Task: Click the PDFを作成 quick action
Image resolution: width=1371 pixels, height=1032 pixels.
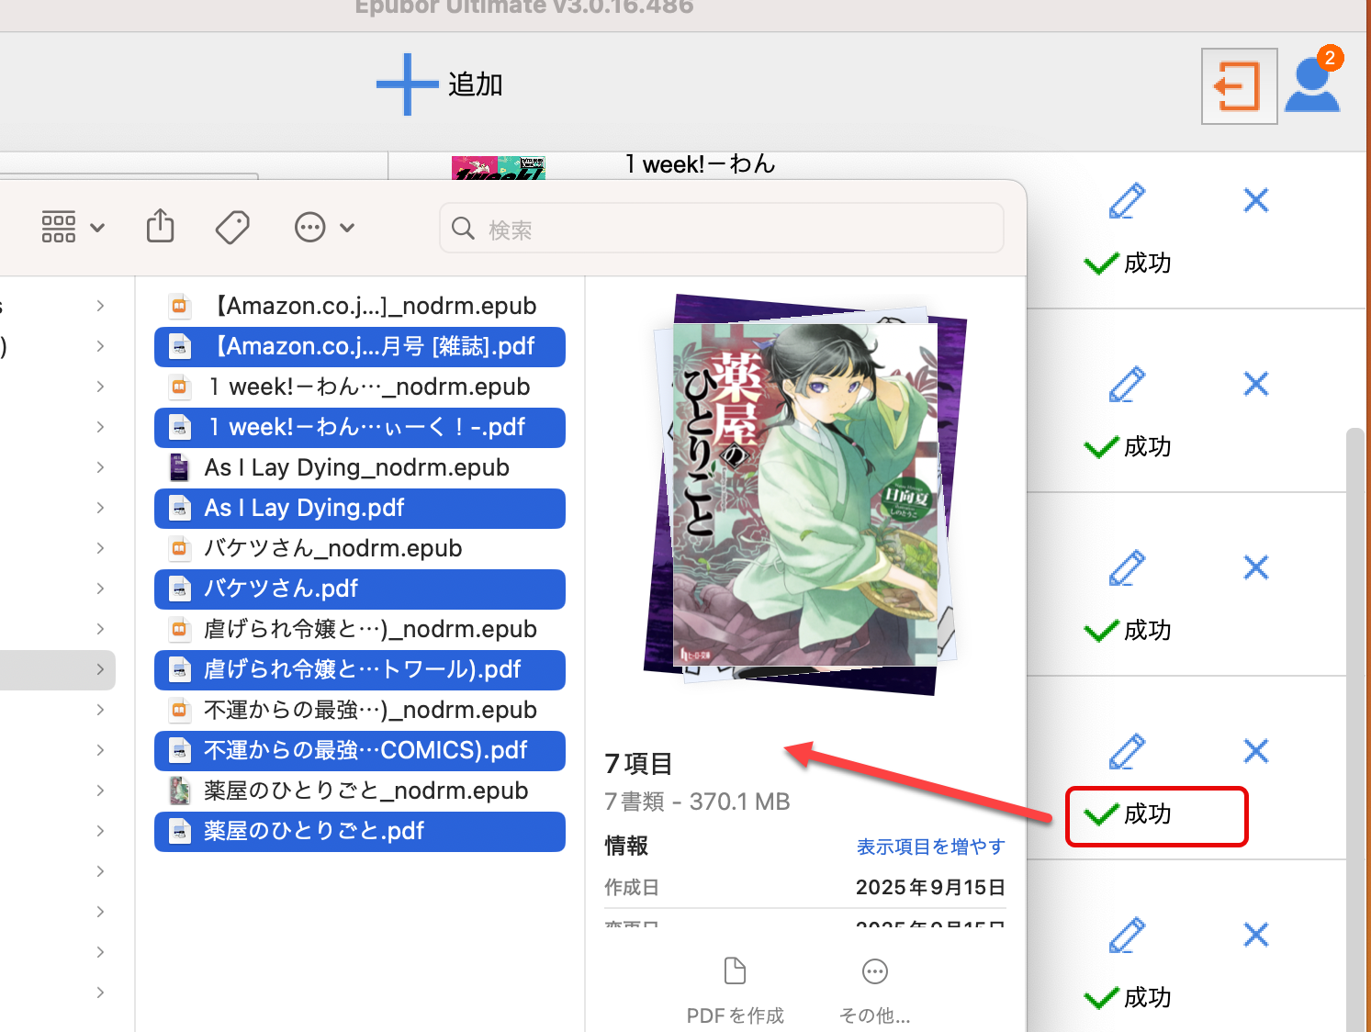Action: pyautogui.click(x=736, y=991)
